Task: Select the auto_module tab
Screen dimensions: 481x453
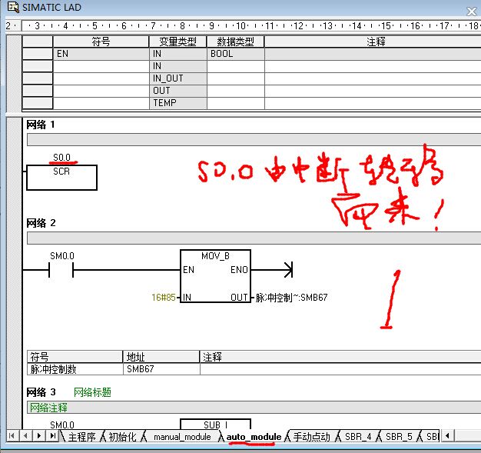Action: coord(254,437)
